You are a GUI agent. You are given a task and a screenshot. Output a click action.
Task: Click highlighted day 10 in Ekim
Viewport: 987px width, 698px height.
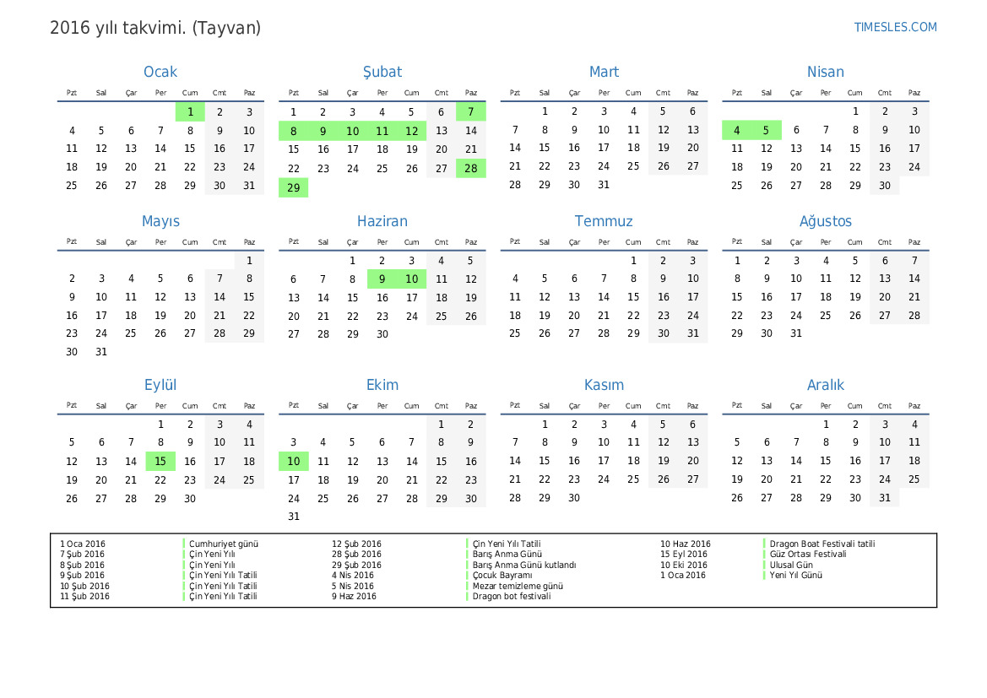293,462
